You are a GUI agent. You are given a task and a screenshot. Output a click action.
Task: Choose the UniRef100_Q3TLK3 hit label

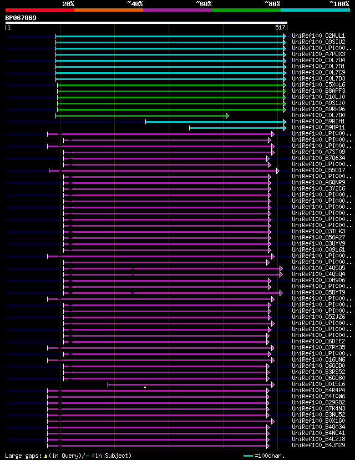pyautogui.click(x=318, y=232)
